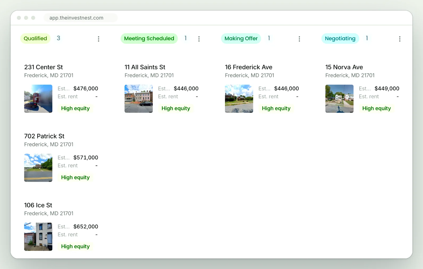Click Frederick, MD 21701 under 106 Ice St
423x269 pixels.
[49, 213]
